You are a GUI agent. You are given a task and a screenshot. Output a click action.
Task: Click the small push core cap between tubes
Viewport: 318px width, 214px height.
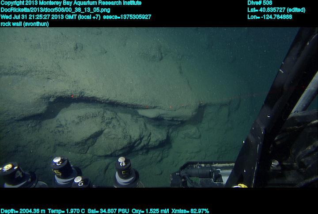80,181
